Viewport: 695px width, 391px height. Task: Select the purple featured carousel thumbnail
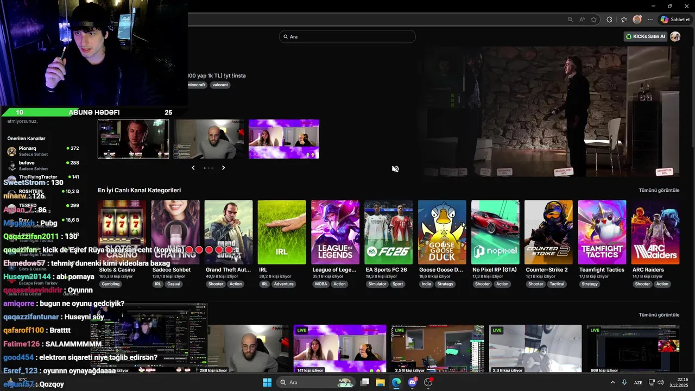point(284,139)
